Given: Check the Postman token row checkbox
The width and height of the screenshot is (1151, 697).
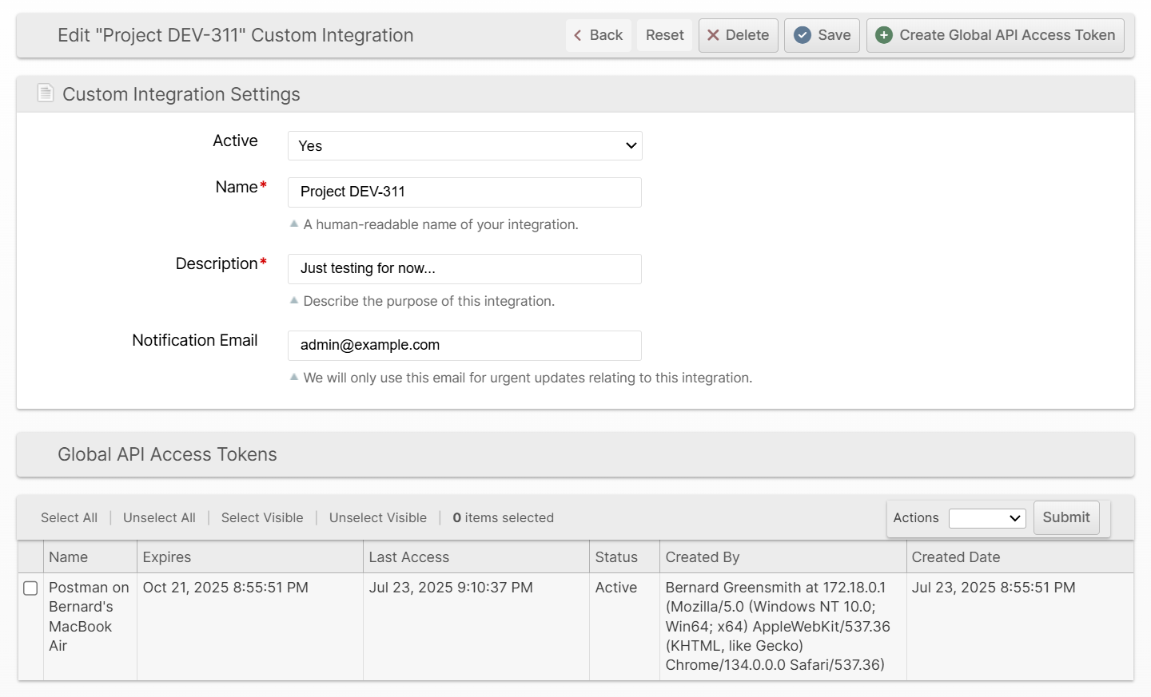Looking at the screenshot, I should tap(30, 588).
